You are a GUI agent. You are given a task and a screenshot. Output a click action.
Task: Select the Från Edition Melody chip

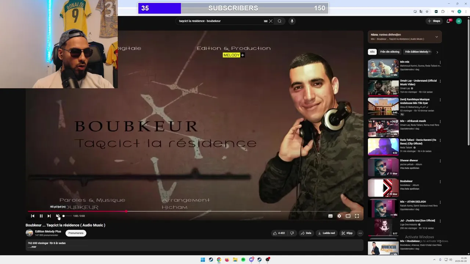pyautogui.click(x=418, y=52)
